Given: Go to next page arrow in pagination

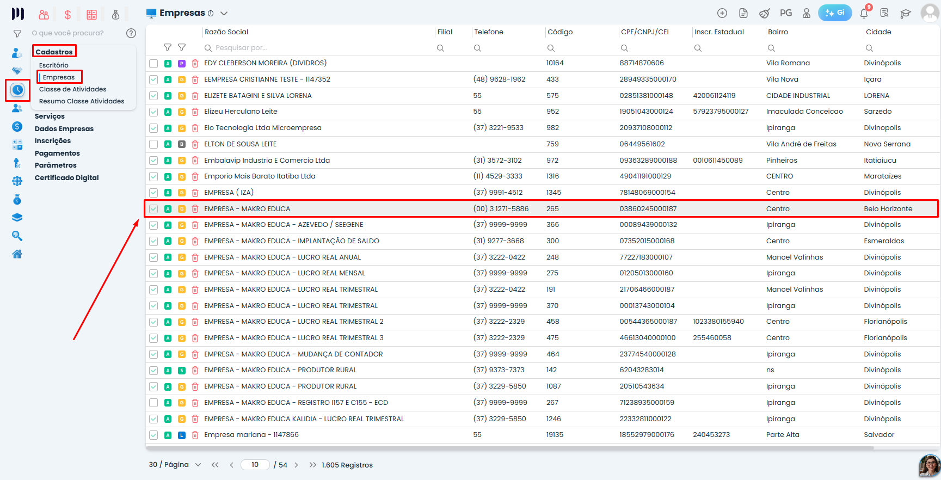Looking at the screenshot, I should point(296,465).
